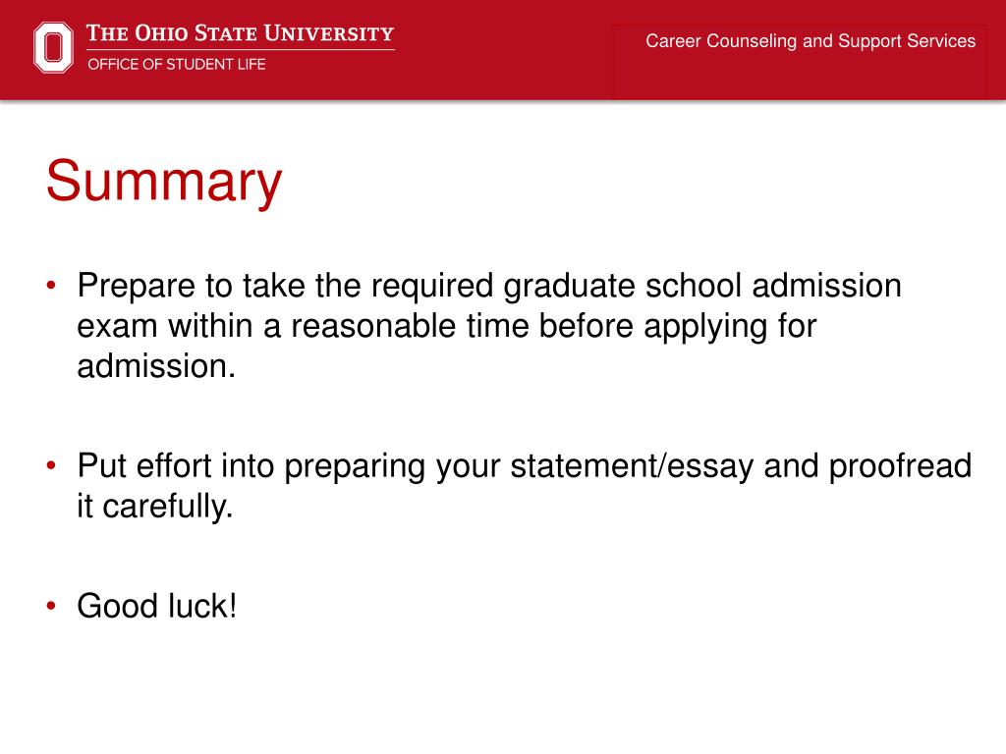Click the 'Good luck!' text
1006x754 pixels.
157,606
